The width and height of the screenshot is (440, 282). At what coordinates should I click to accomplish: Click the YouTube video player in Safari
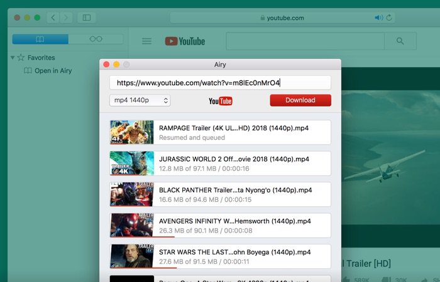(x=390, y=157)
